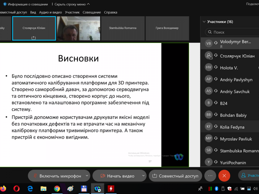
Task: Collapse the Участники (16) panel
Action: point(204,22)
